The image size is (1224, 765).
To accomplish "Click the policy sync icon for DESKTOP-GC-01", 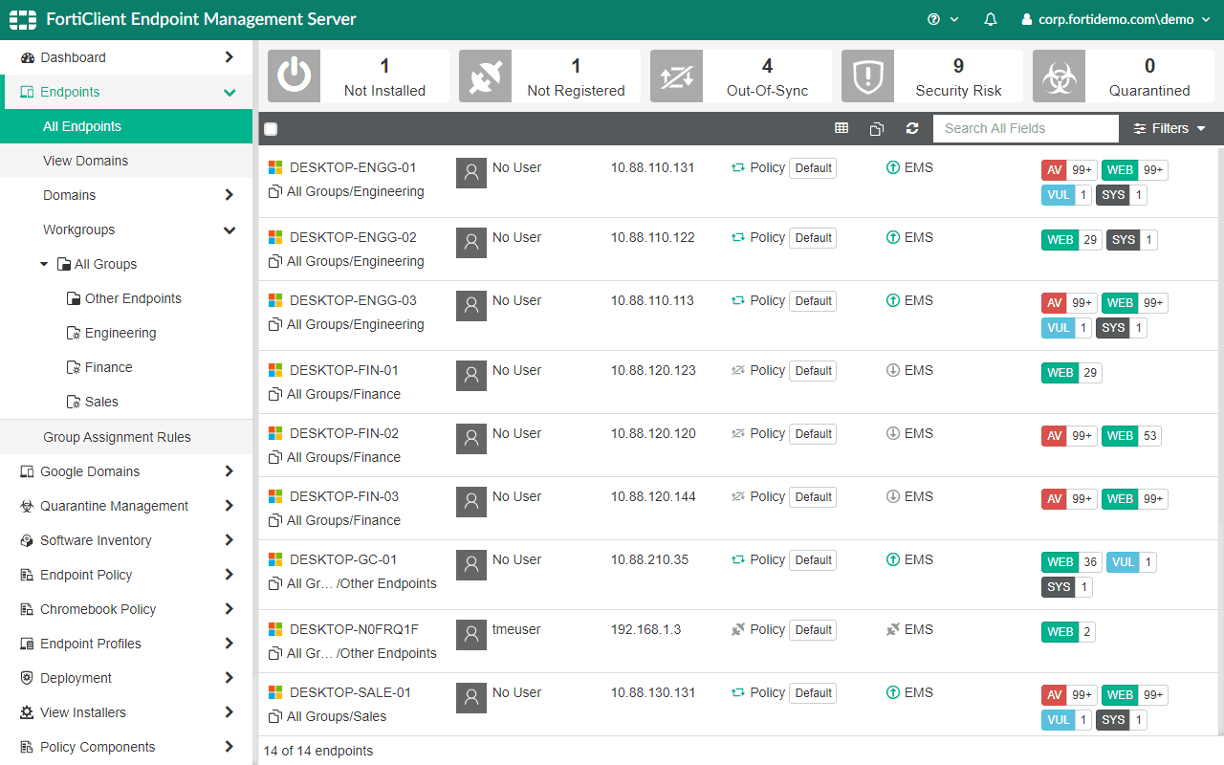I will point(738,559).
